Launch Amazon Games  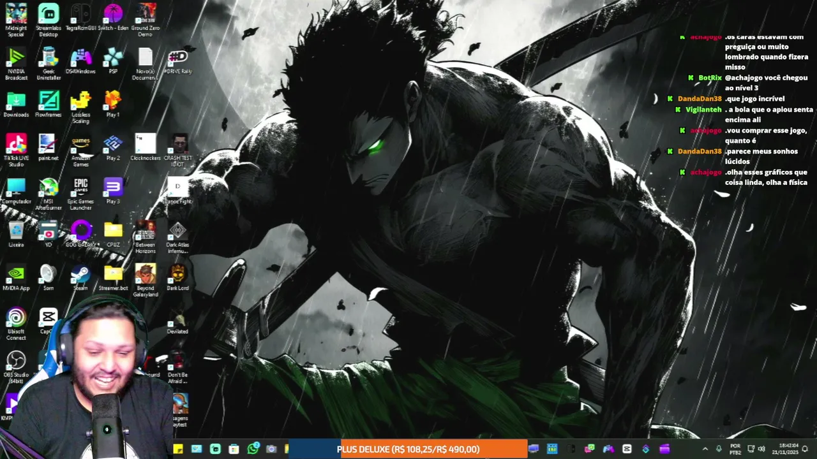click(80, 150)
